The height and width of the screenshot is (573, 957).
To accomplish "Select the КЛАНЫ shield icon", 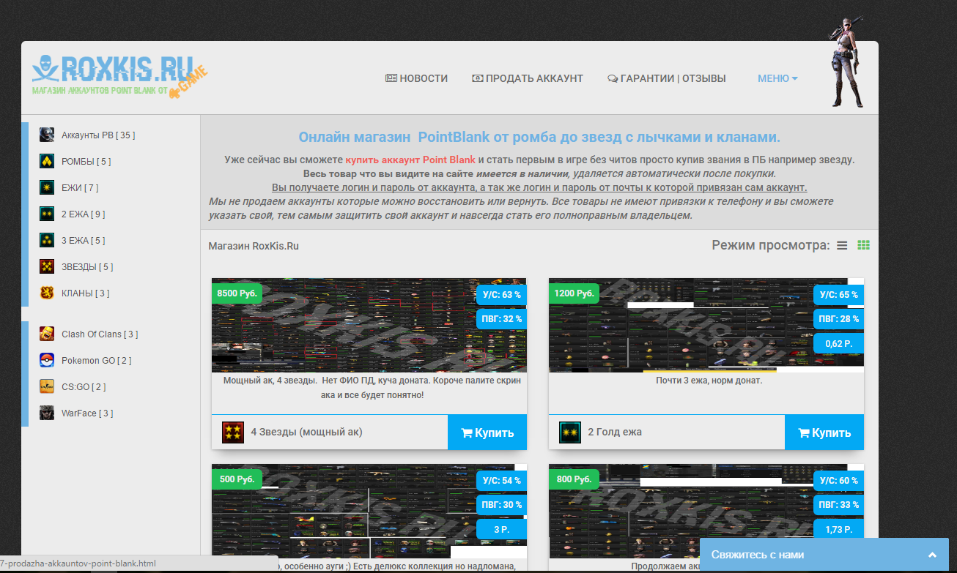I will click(47, 293).
